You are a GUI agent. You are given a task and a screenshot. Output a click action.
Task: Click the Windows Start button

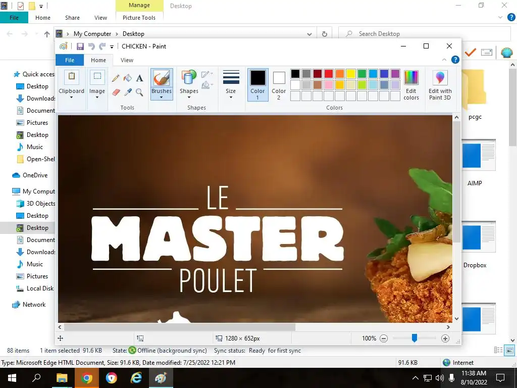[x=12, y=378]
